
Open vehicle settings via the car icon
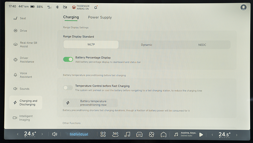pos(139,134)
